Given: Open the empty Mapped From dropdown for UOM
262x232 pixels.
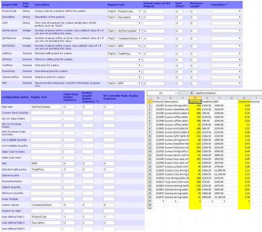Looking at the screenshot, I should tap(124, 23).
